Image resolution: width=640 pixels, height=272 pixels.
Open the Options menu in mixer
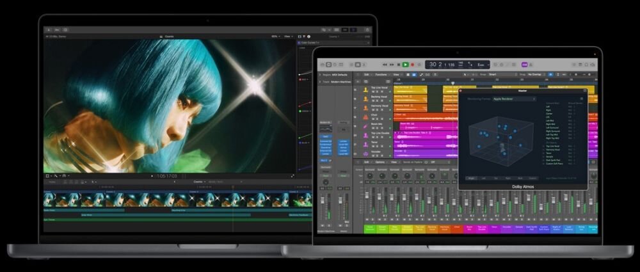click(x=381, y=162)
